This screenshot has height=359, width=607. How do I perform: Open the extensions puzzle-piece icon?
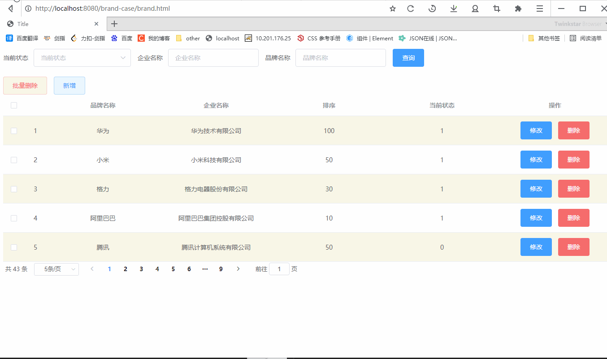(518, 8)
